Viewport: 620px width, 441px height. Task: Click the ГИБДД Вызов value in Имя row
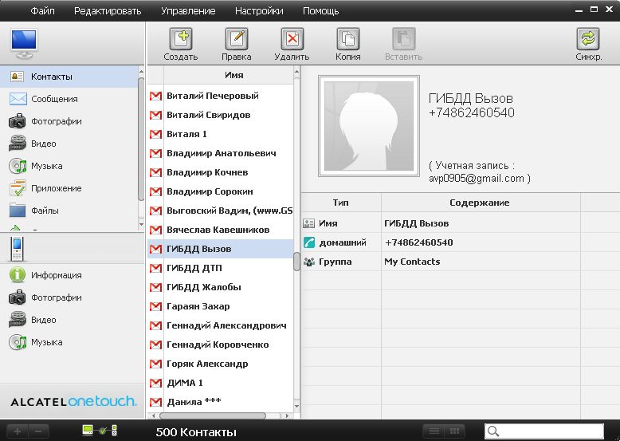point(481,223)
